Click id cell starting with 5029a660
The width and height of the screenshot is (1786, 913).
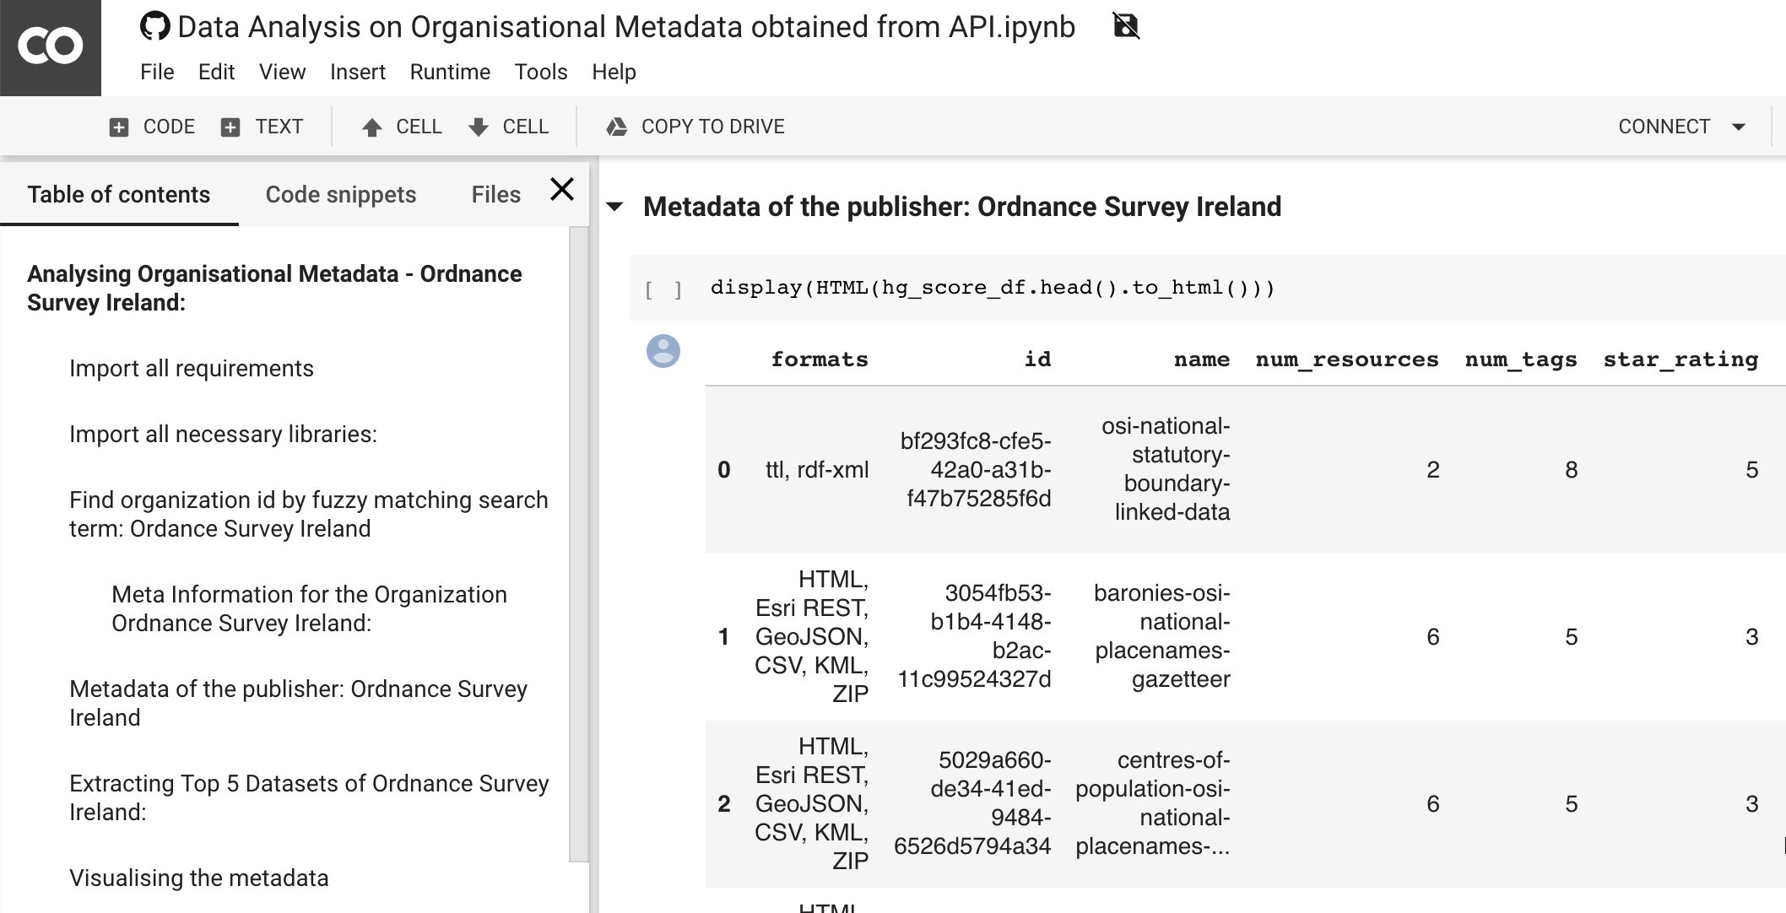(x=972, y=803)
